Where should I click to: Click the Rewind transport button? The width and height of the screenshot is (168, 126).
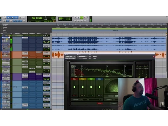click(x=78, y=21)
